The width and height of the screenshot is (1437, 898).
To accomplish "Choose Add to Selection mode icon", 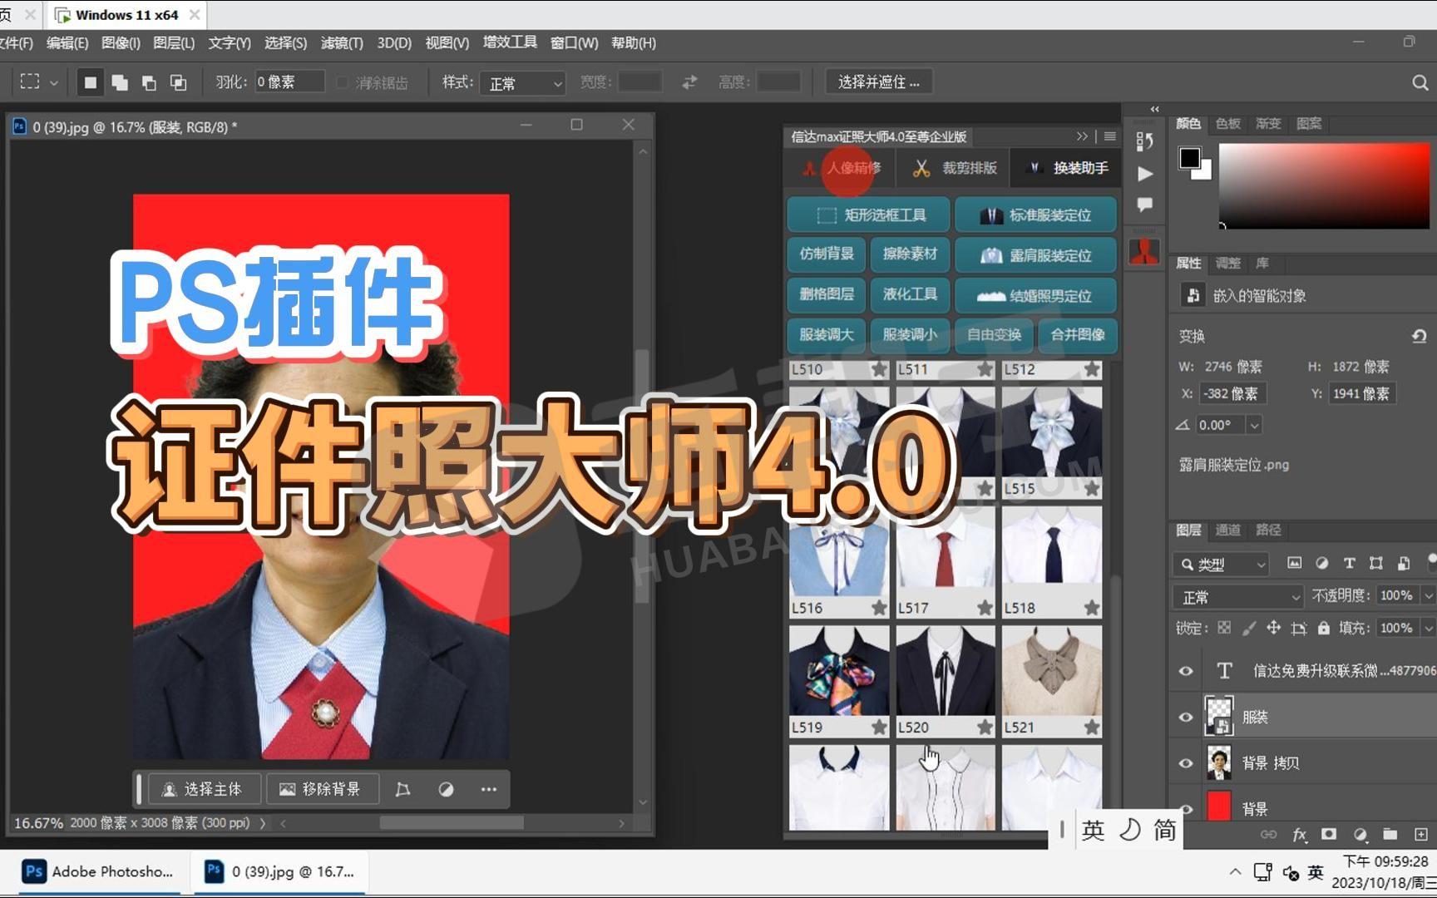I will click(x=120, y=81).
